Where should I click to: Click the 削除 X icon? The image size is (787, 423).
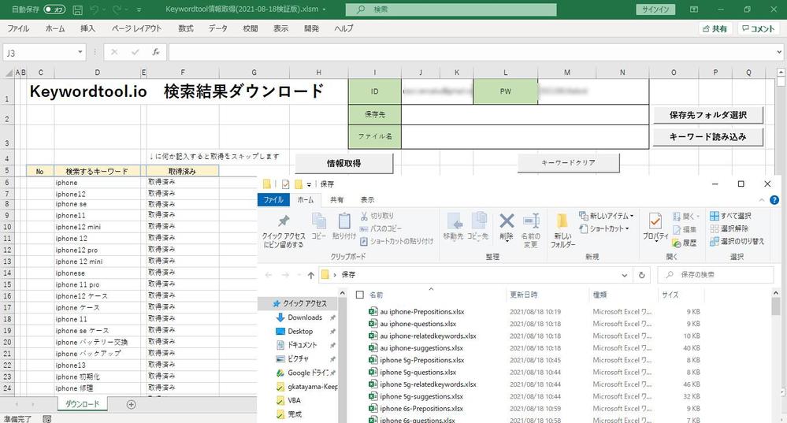click(x=507, y=221)
